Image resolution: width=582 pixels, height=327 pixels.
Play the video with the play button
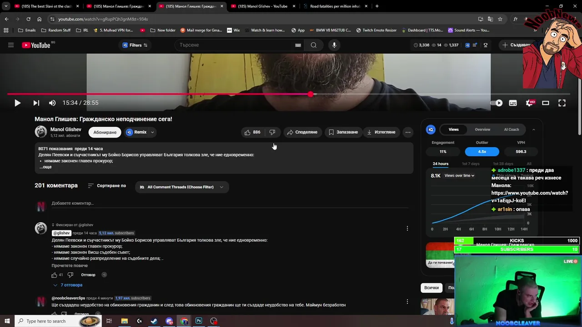pyautogui.click(x=17, y=103)
